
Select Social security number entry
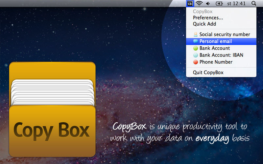[221, 34]
